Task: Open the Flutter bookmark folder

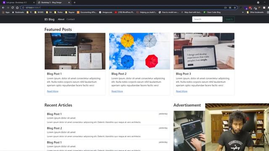Action: 58,12
